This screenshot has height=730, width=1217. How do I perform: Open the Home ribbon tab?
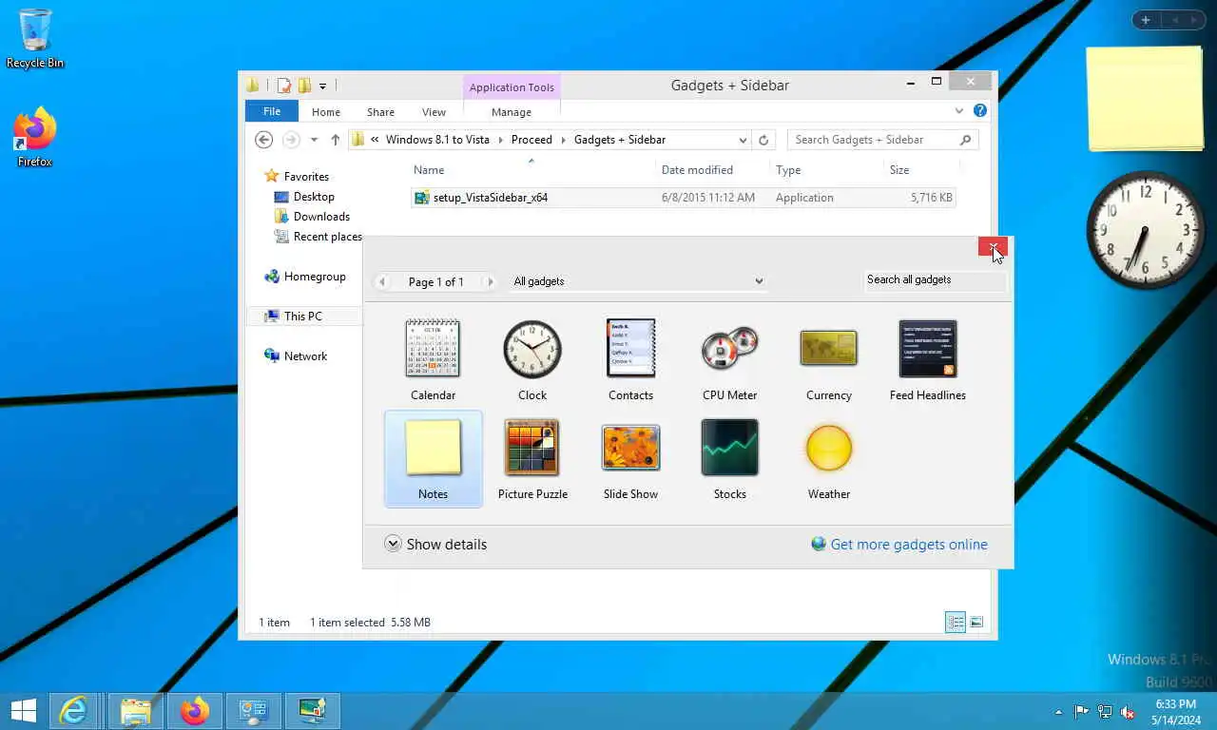326,111
